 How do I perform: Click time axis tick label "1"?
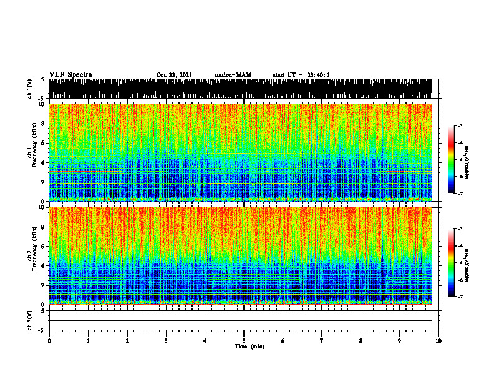(88, 341)
